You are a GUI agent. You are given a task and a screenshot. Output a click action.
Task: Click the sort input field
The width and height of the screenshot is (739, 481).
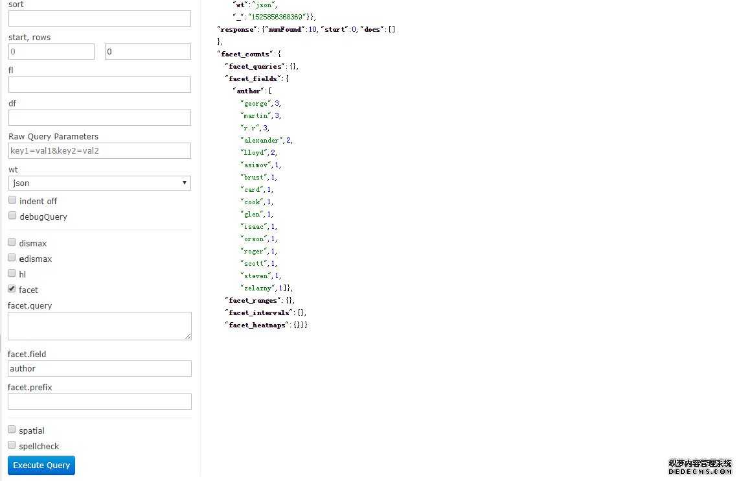(100, 19)
